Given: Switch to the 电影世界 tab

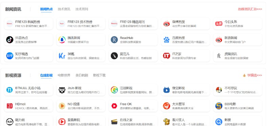Looking at the screenshot, I should coord(64,75).
